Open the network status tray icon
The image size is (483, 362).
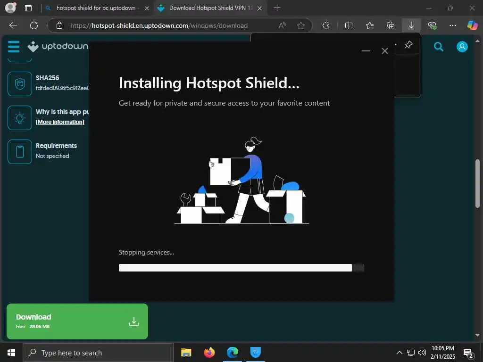[x=411, y=353]
